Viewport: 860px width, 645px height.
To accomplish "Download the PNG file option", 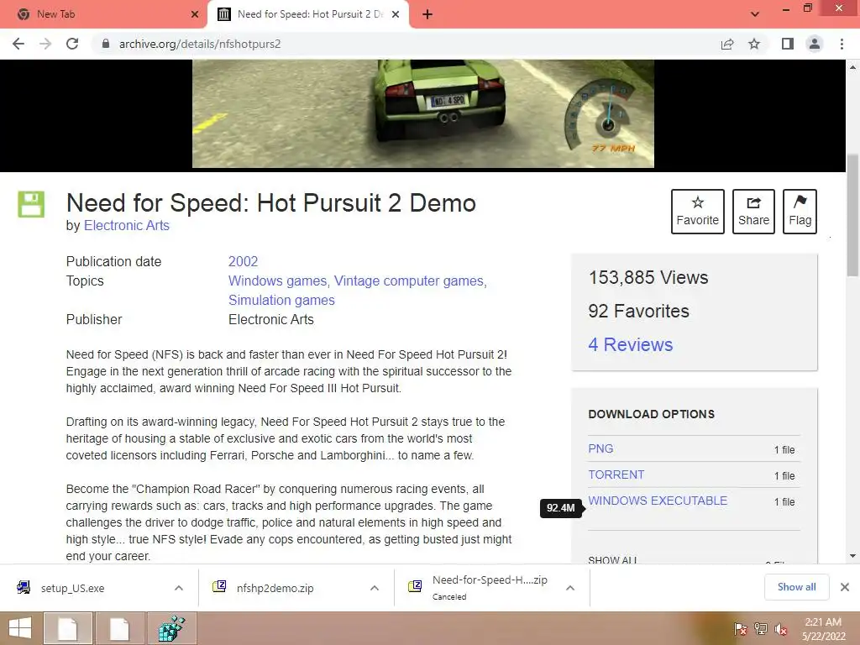I will 600,448.
